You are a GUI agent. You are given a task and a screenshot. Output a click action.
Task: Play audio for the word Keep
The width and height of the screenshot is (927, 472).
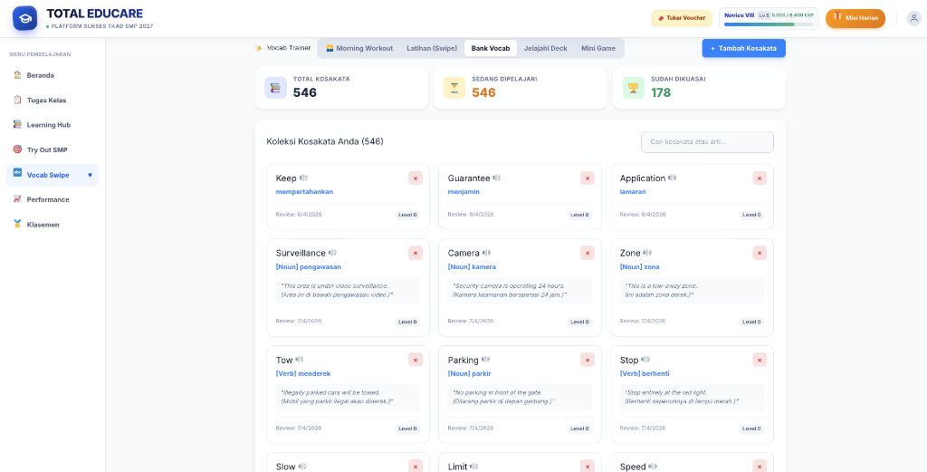click(x=303, y=178)
